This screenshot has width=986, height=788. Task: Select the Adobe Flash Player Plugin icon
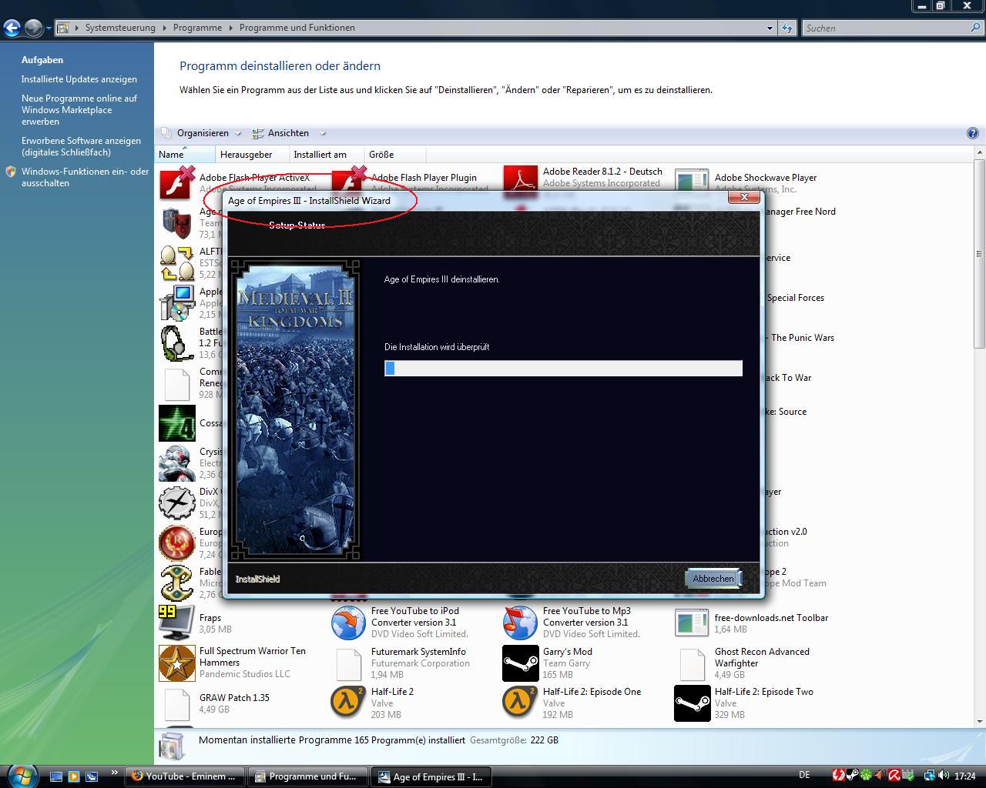[x=348, y=179]
